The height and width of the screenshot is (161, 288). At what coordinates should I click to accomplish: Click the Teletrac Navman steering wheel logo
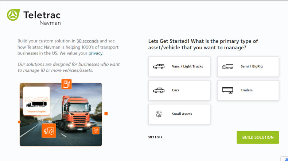click(13, 15)
